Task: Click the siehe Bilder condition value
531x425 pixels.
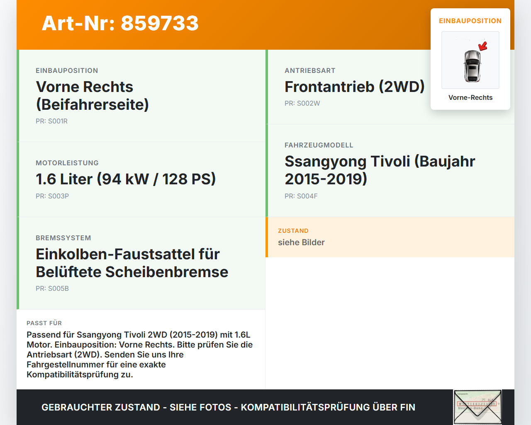Action: 301,242
